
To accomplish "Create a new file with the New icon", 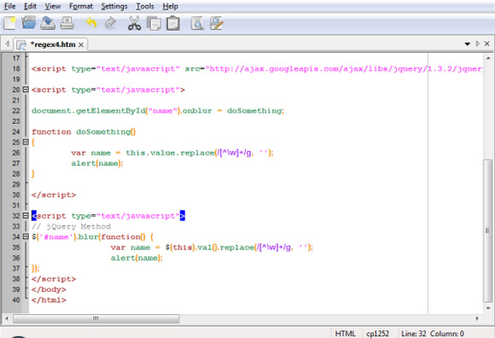I will tap(9, 24).
